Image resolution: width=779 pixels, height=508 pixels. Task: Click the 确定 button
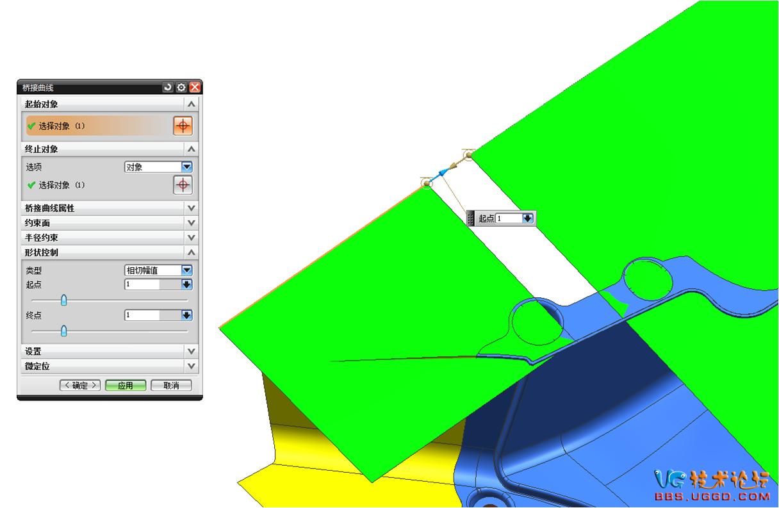(80, 385)
